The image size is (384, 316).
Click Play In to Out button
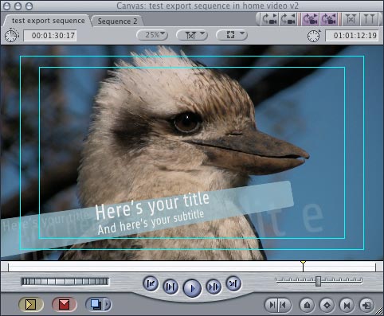point(170,287)
